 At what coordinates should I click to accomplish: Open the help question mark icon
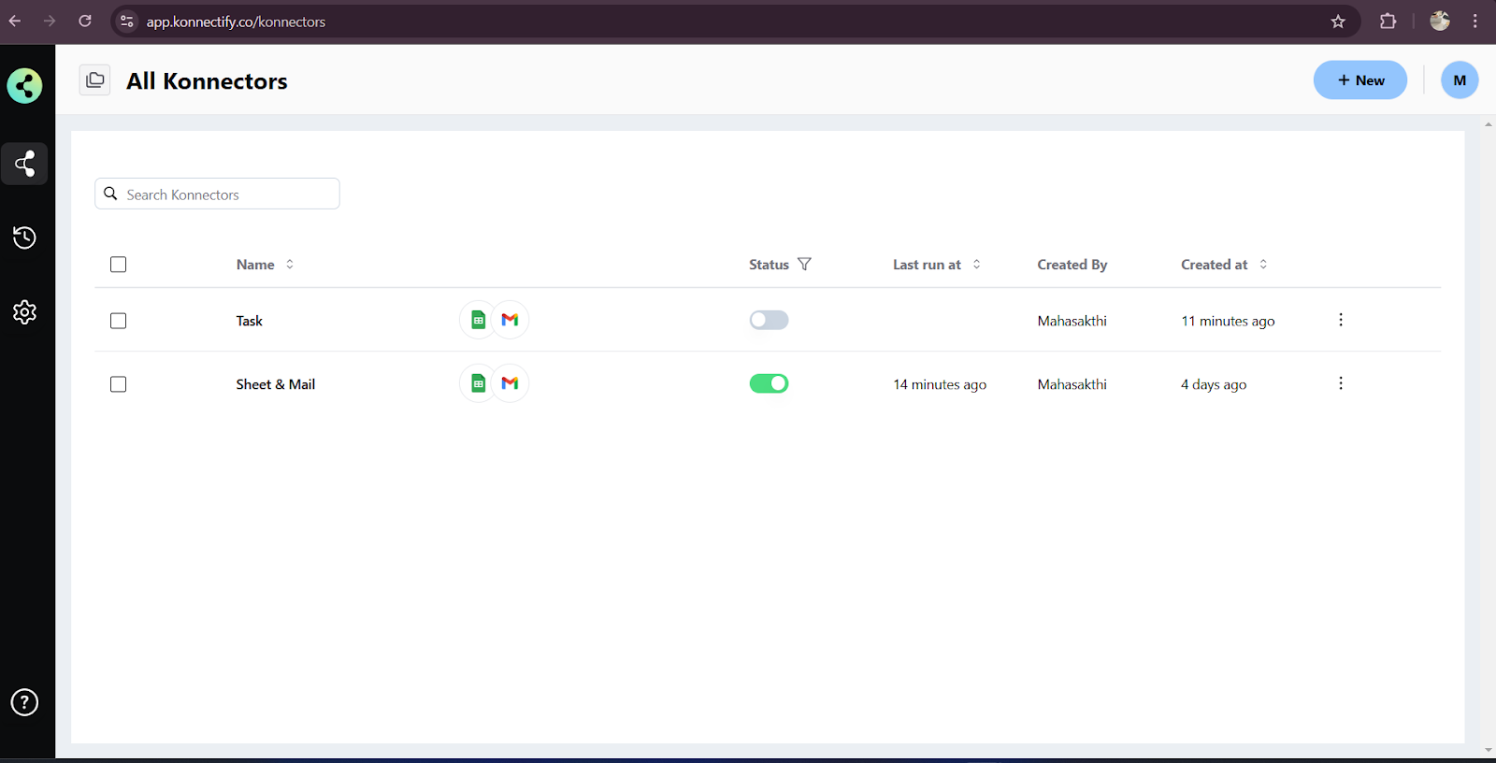tap(24, 702)
